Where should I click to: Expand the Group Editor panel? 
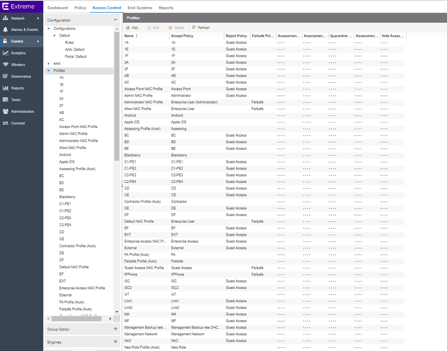pos(115,329)
